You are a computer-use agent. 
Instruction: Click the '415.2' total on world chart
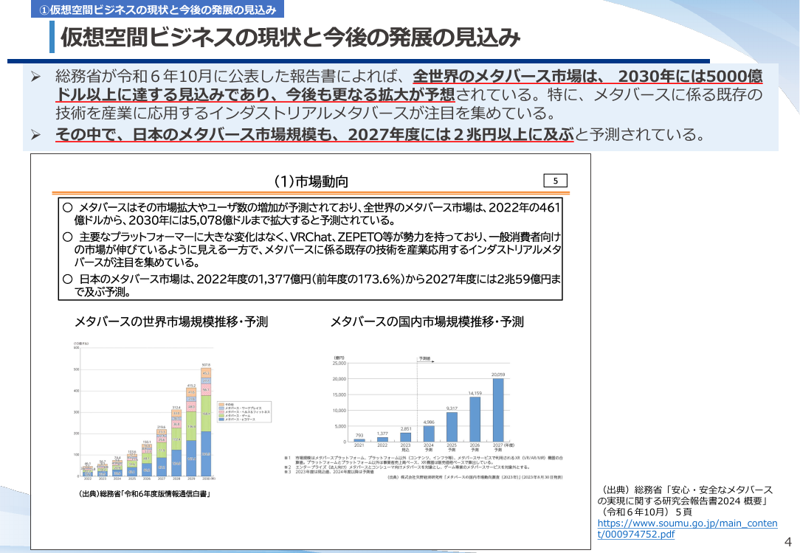(191, 386)
